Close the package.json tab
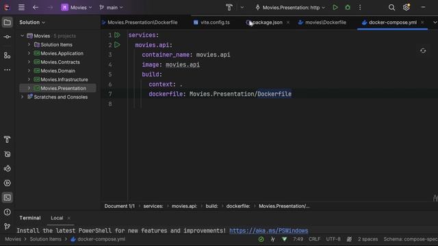The image size is (438, 246). [288, 23]
